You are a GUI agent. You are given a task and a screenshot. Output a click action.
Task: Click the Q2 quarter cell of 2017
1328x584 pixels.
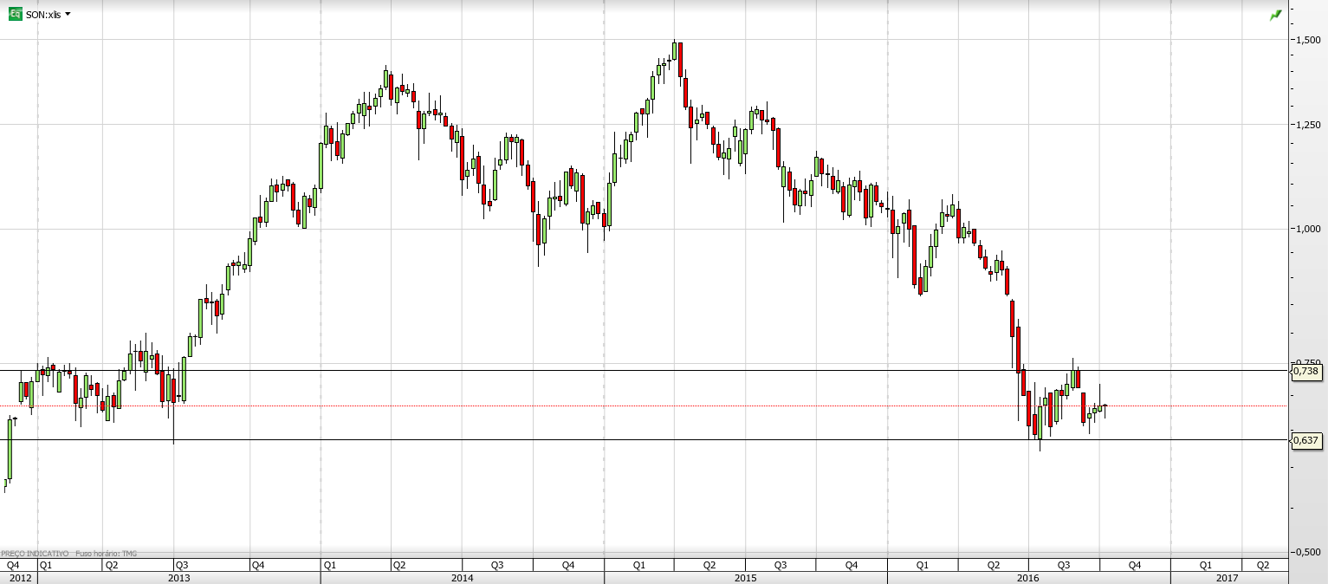coord(1264,565)
